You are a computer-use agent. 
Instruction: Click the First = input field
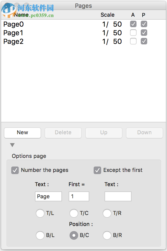(x=79, y=196)
